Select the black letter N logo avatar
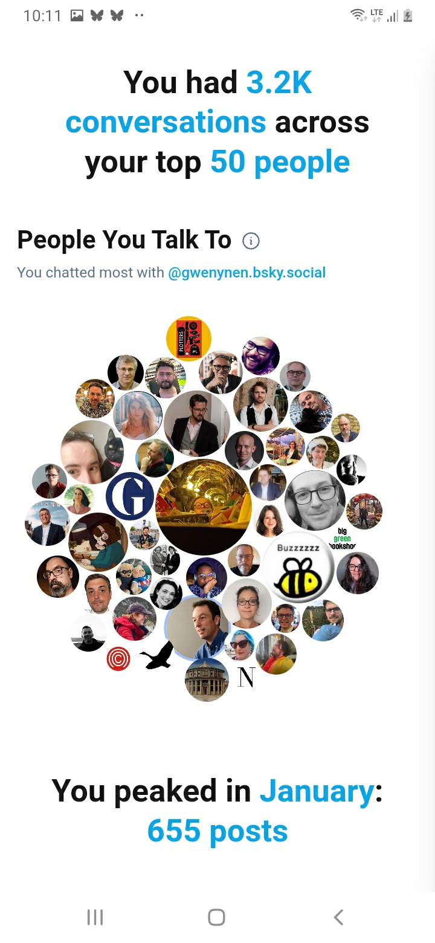435x943 pixels. [x=246, y=678]
